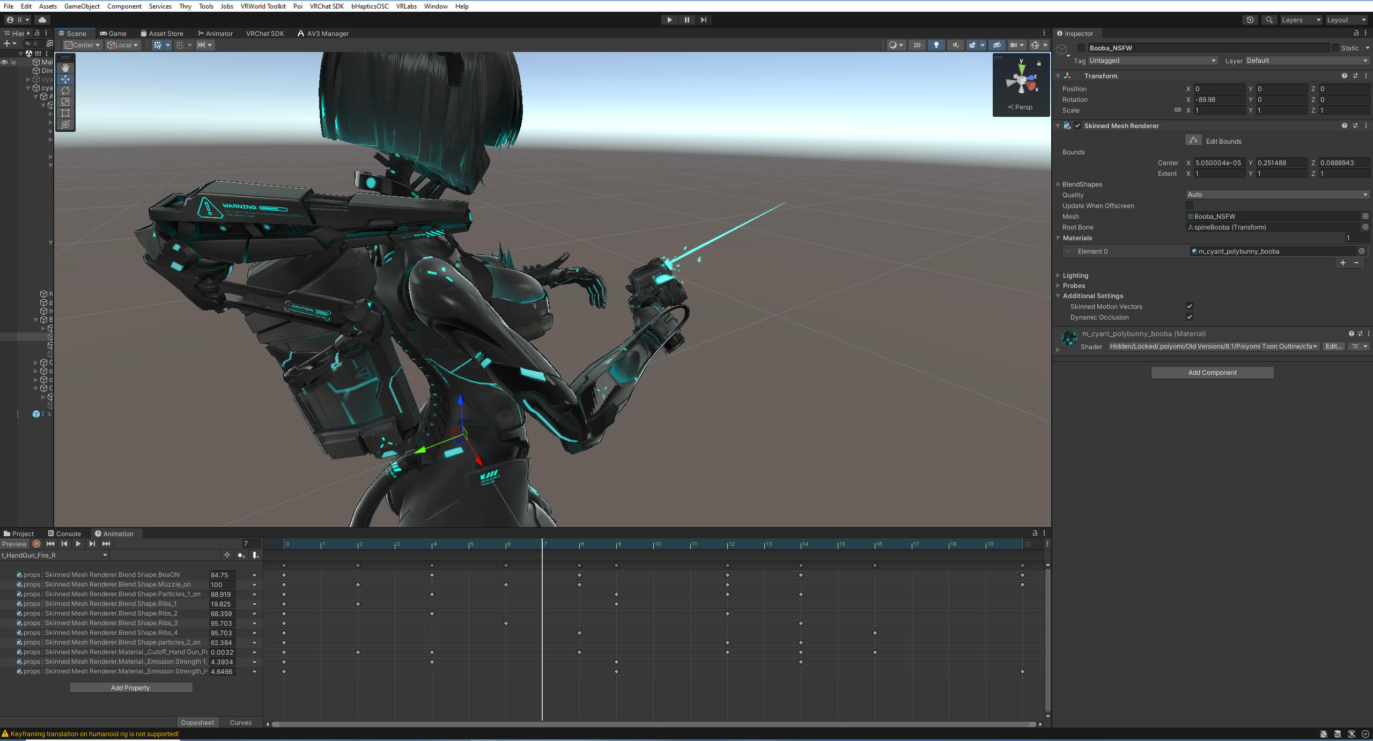Toggle the Static checkbox
Viewport: 1373px width, 741px height.
click(1335, 48)
